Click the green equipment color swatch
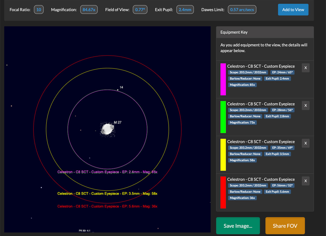 click(x=223, y=117)
